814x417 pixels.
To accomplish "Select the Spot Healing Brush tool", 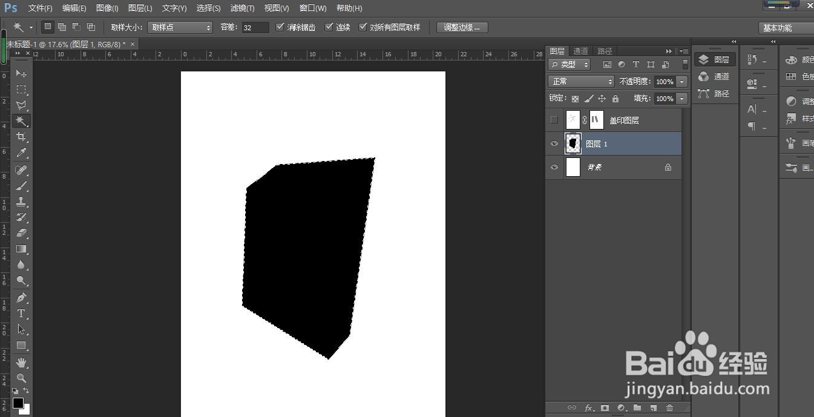I will click(21, 170).
